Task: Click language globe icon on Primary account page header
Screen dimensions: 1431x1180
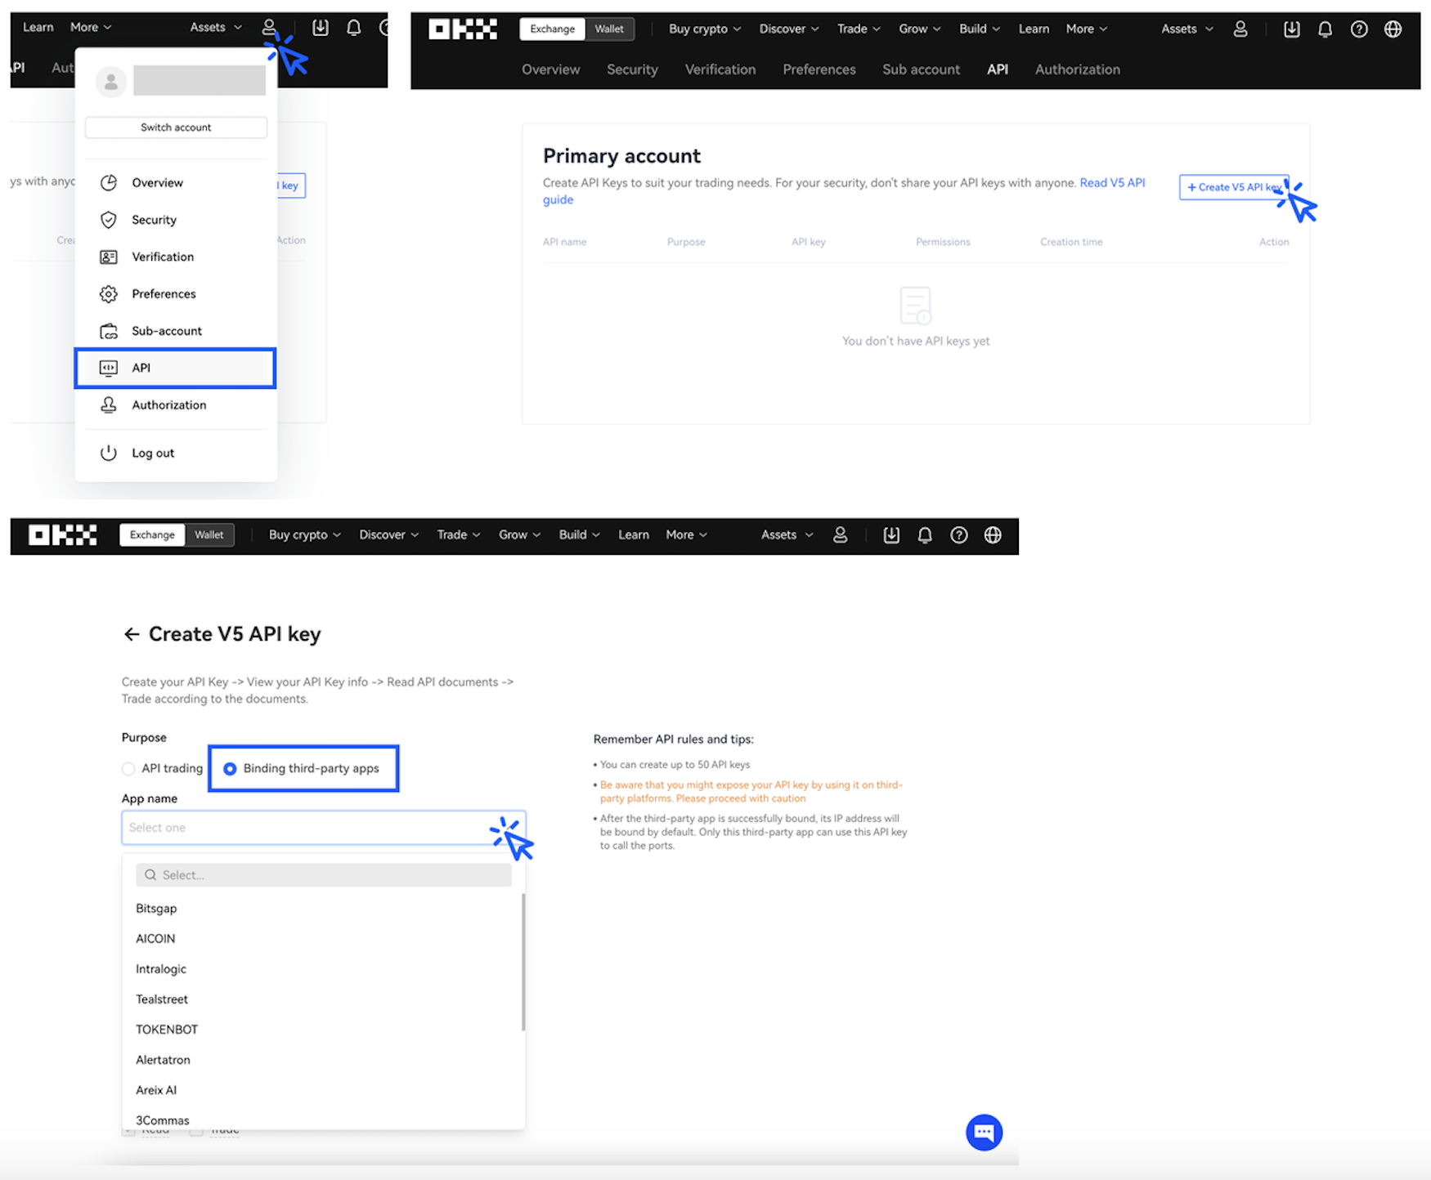Action: (1393, 29)
